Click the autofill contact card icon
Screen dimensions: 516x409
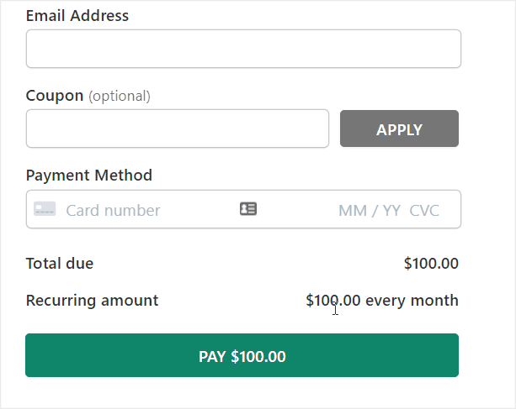(x=247, y=209)
